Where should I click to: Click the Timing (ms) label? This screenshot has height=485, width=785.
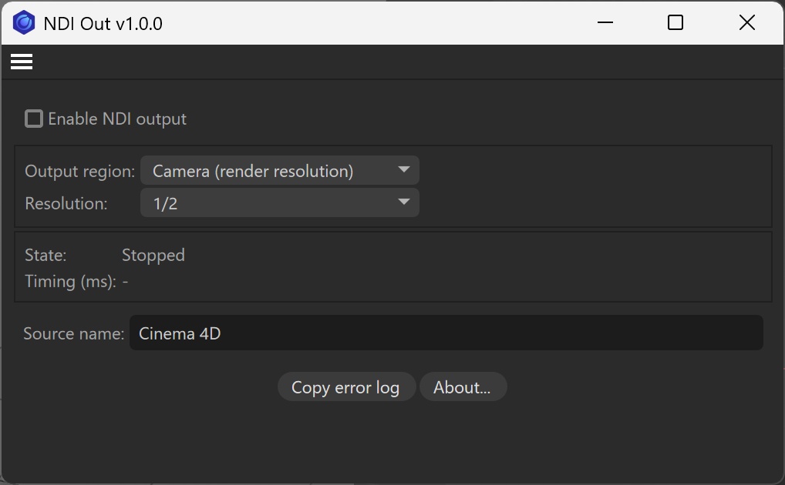(70, 282)
